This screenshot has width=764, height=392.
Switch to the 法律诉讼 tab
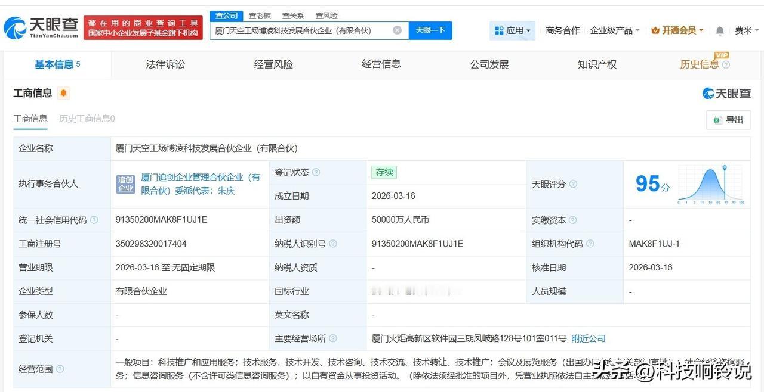(x=165, y=64)
